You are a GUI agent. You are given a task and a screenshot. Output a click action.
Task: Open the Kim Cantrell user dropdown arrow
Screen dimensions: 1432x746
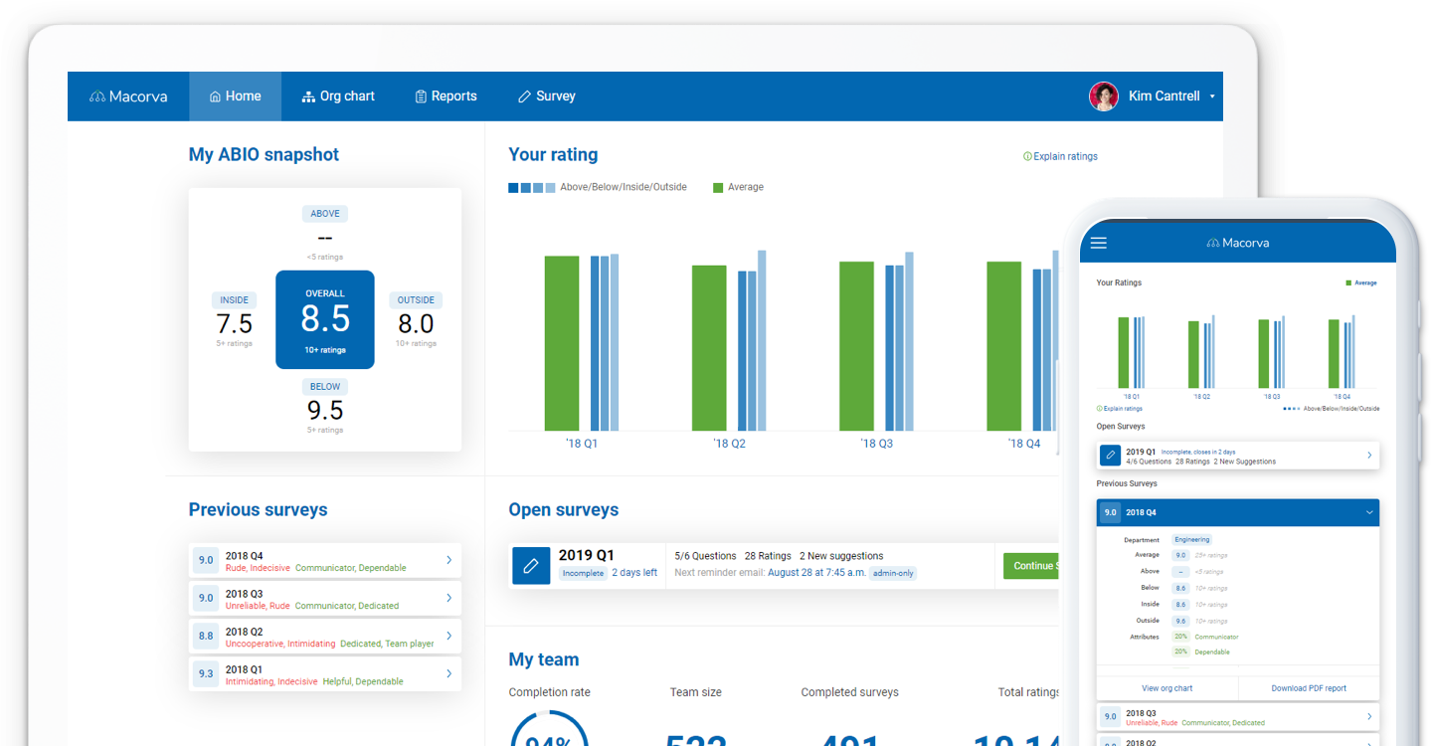1212,97
